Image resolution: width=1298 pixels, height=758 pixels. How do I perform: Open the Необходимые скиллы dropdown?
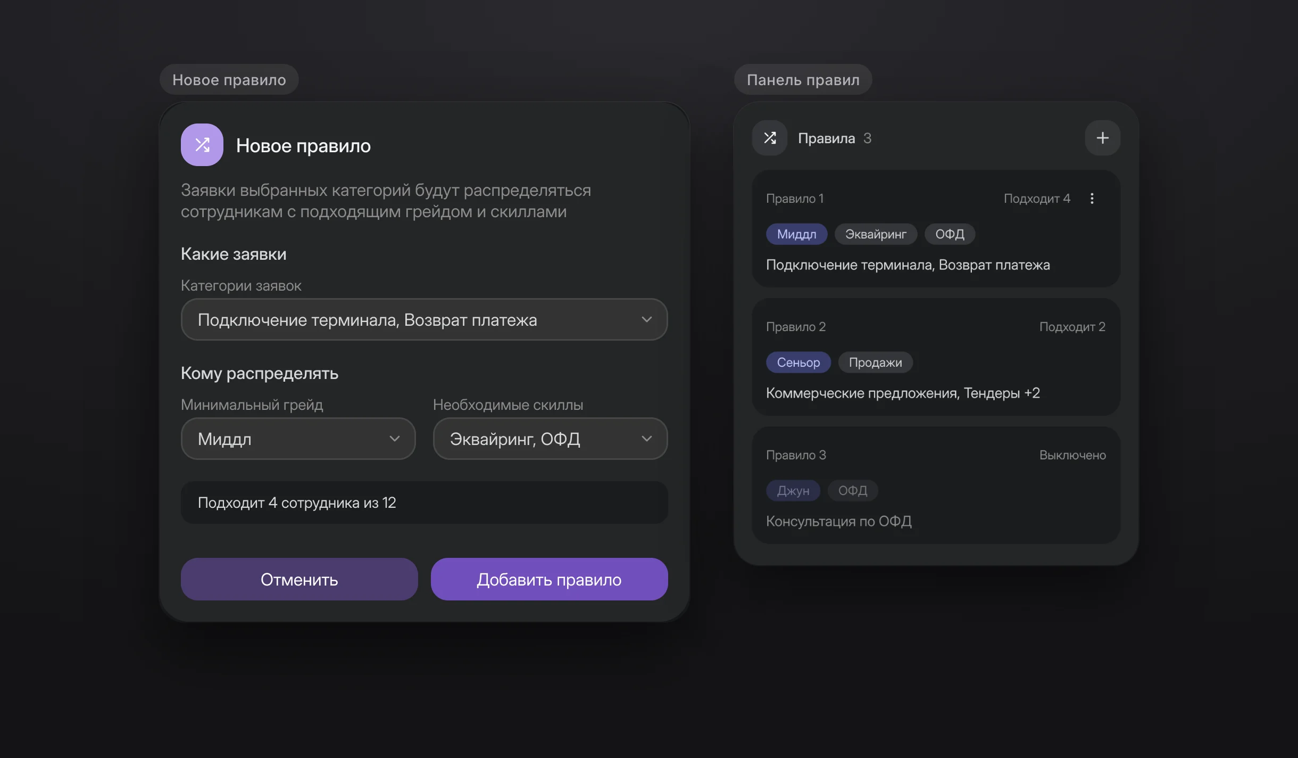(550, 439)
